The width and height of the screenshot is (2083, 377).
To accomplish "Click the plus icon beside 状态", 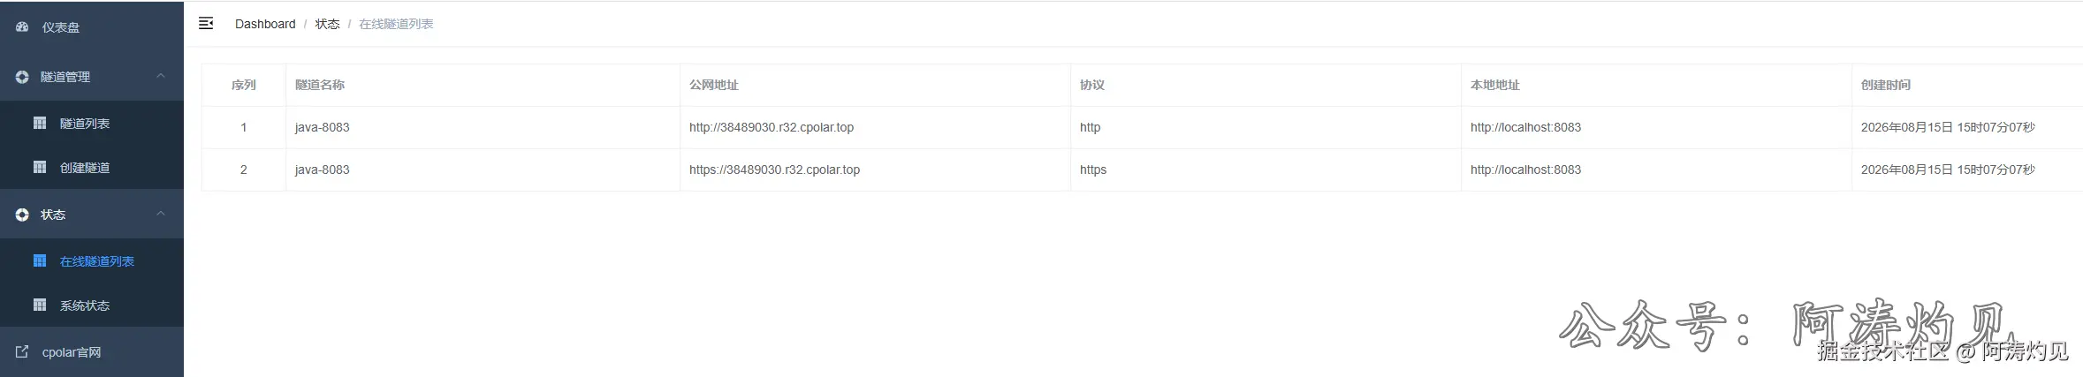I will pyautogui.click(x=22, y=215).
